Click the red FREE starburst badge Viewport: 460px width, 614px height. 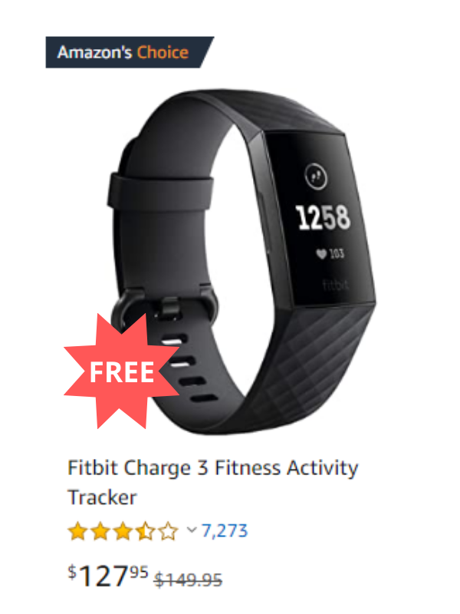click(121, 371)
